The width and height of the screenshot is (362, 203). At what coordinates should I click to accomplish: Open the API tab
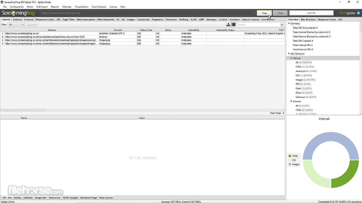[340, 19]
